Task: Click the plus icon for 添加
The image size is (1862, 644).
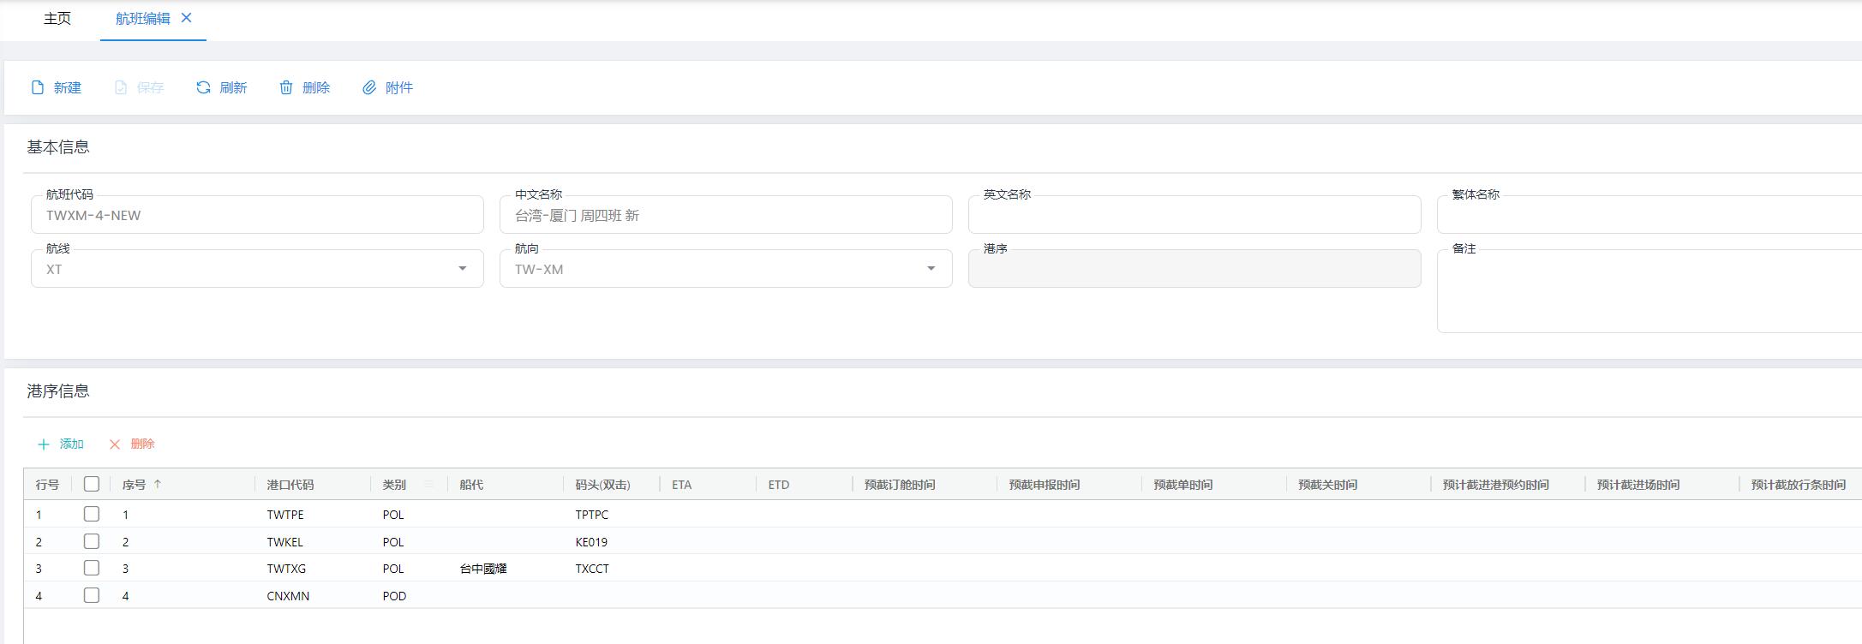Action: (44, 444)
